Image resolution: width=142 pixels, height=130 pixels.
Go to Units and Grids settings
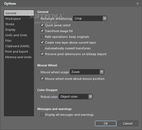click(x=19, y=35)
